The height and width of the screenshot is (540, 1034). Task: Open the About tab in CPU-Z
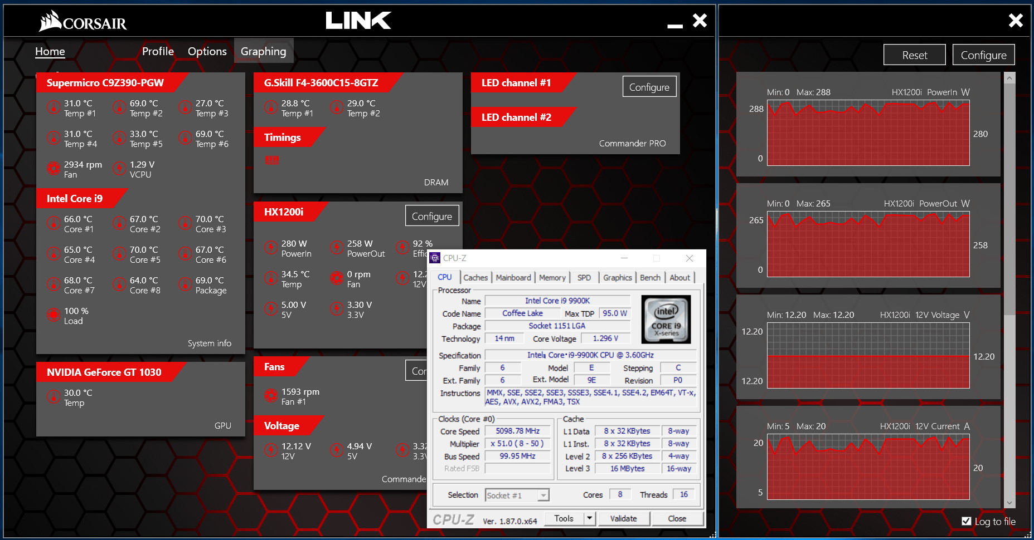(679, 277)
